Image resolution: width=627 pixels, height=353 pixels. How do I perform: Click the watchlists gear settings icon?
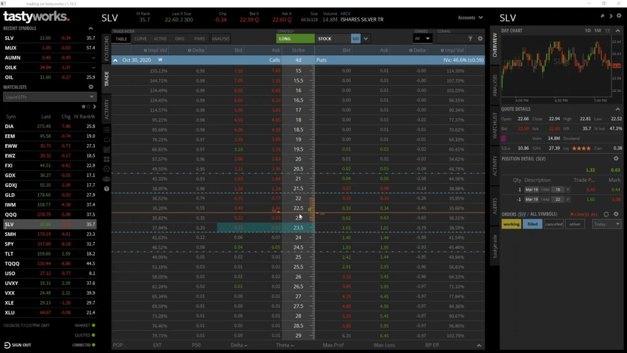pyautogui.click(x=91, y=87)
